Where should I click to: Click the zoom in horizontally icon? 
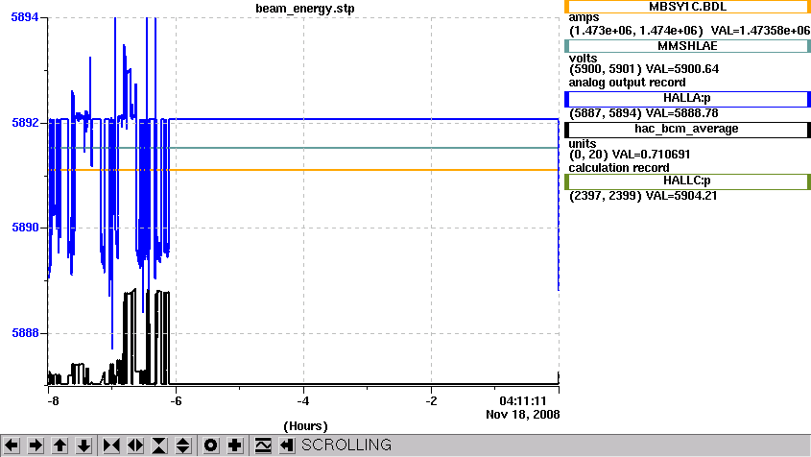point(111,445)
